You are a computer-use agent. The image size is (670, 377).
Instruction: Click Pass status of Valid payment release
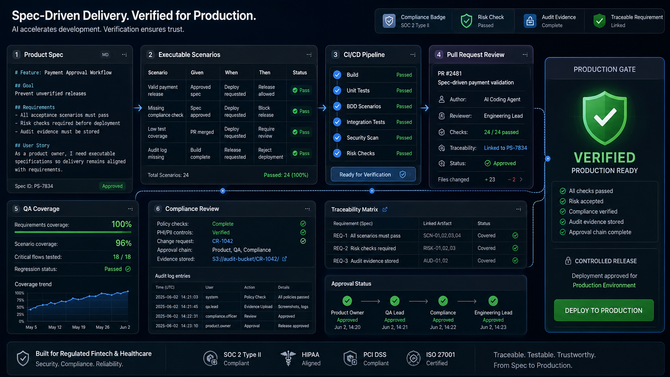(301, 90)
